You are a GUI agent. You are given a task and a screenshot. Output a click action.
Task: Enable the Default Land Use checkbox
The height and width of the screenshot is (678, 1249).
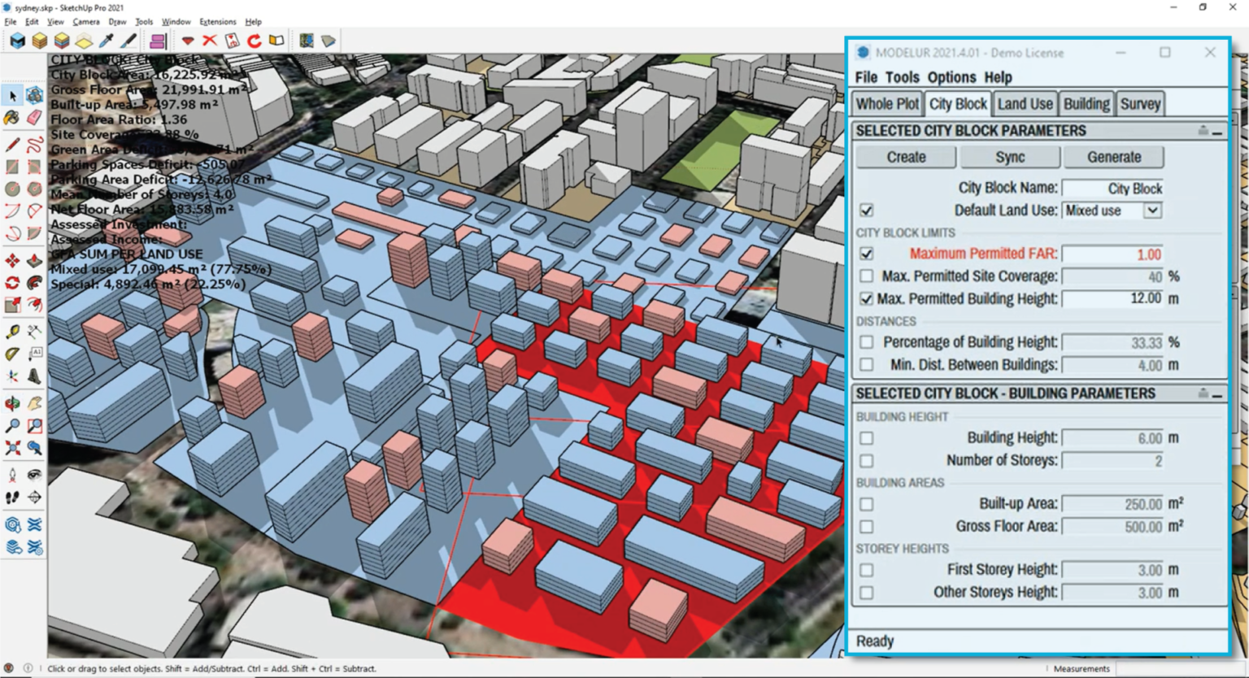point(866,210)
